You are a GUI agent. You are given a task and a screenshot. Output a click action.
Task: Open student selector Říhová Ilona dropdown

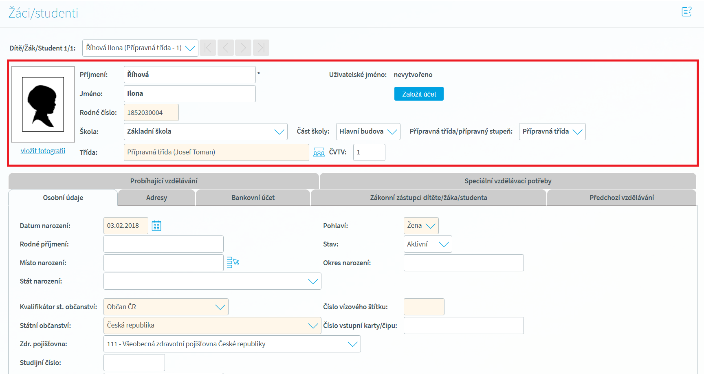(190, 48)
